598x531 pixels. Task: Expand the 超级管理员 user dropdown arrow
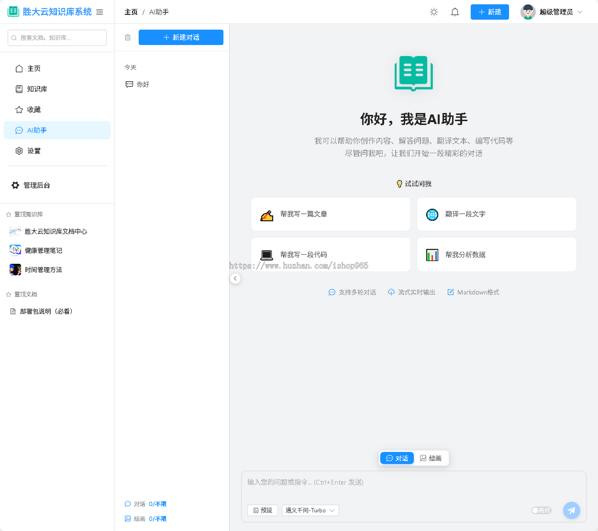click(x=580, y=12)
